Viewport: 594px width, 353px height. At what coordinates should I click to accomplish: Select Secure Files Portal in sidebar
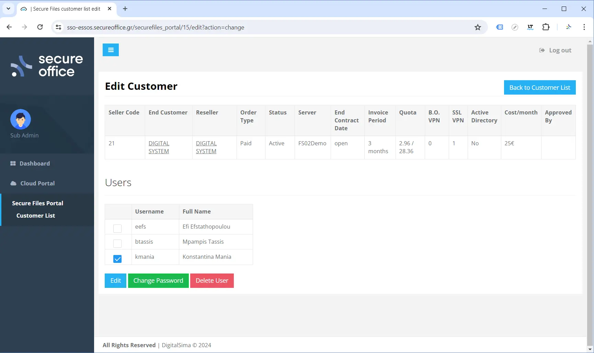tap(37, 203)
